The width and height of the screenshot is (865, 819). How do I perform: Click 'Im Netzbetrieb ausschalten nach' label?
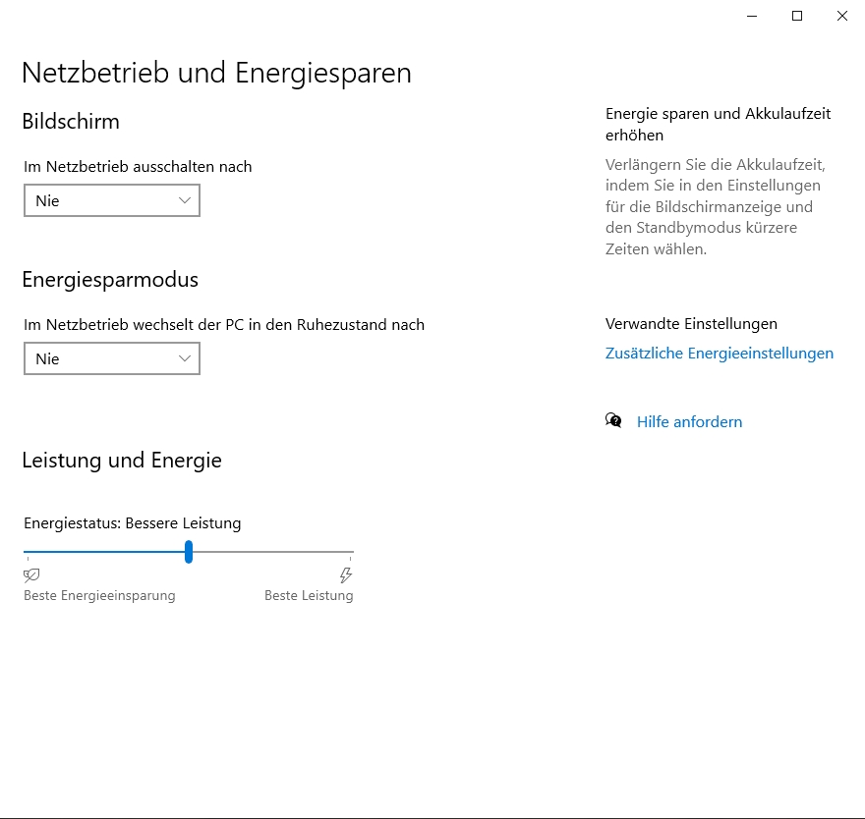point(138,166)
